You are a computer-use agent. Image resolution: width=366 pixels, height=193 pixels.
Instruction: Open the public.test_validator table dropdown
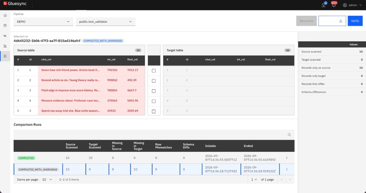click(x=105, y=22)
